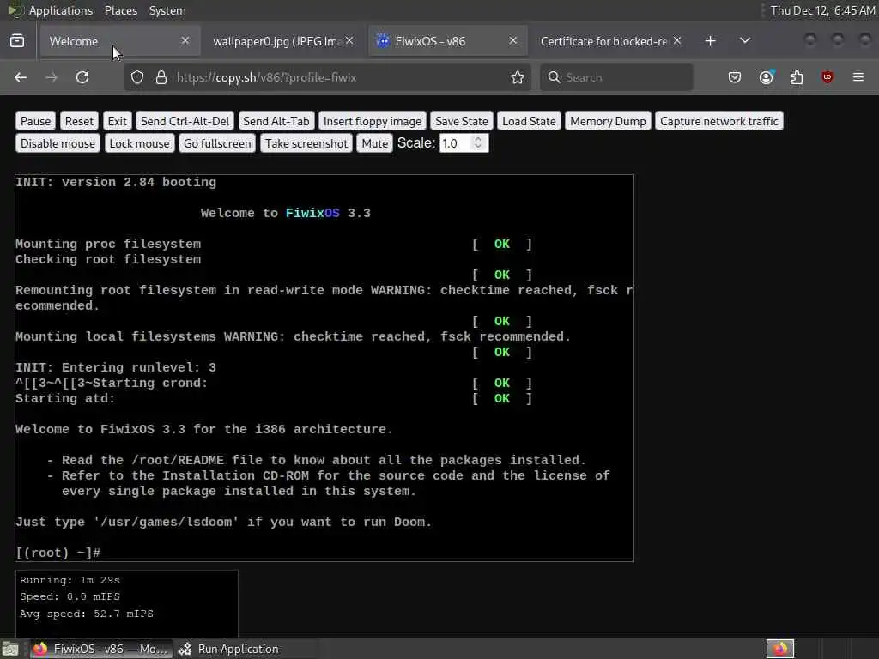Click the padlock site info icon
879x659 pixels.
pos(161,77)
